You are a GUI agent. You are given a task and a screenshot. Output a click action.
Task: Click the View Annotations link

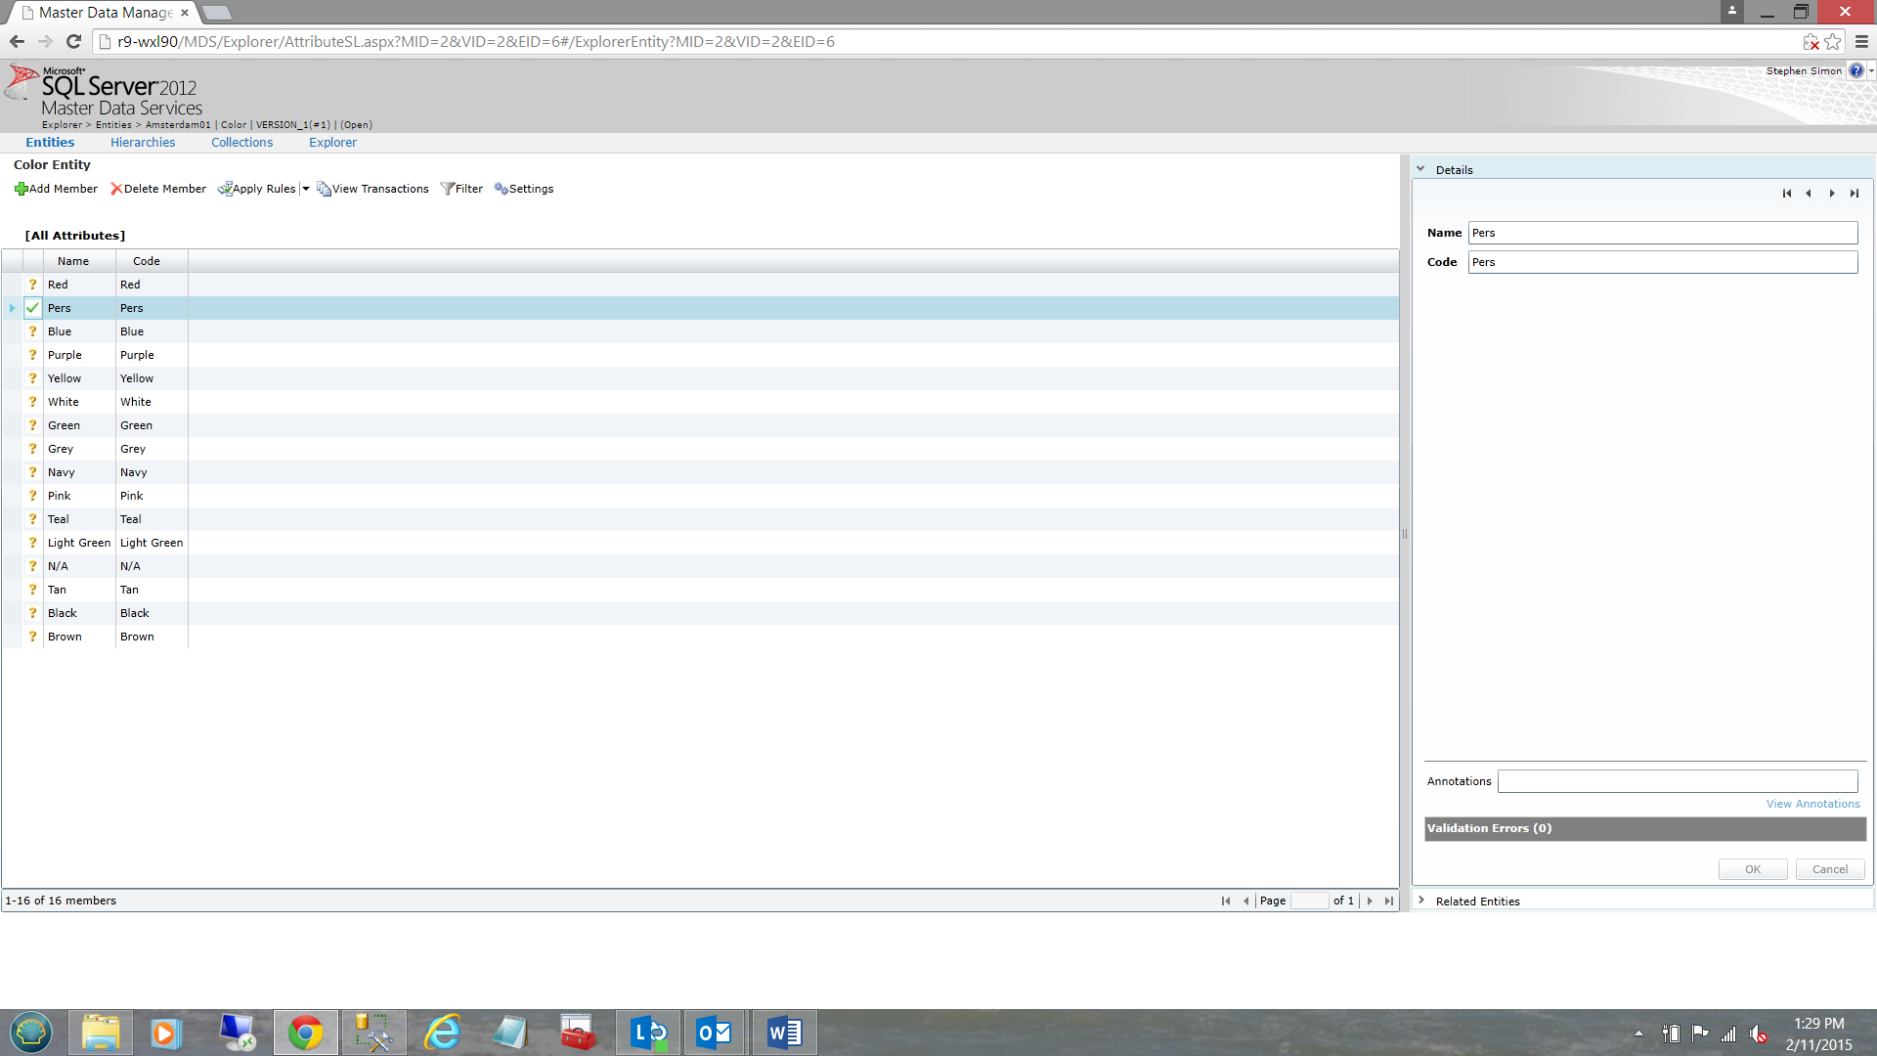(1812, 804)
